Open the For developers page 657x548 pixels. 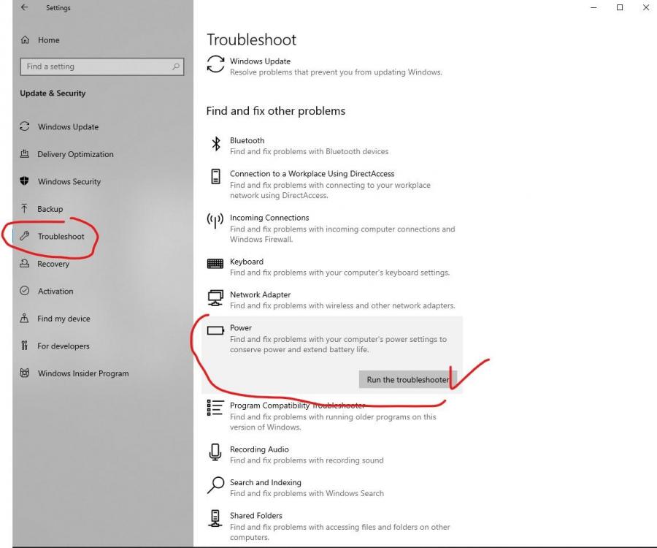click(x=64, y=346)
